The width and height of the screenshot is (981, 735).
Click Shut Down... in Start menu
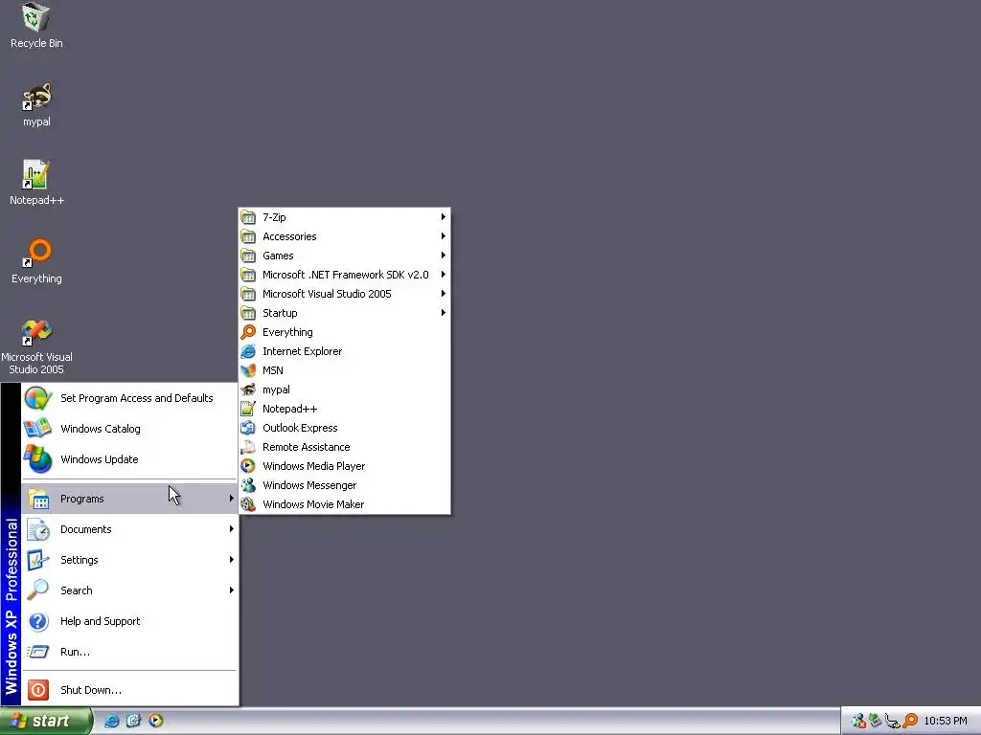[x=129, y=690]
